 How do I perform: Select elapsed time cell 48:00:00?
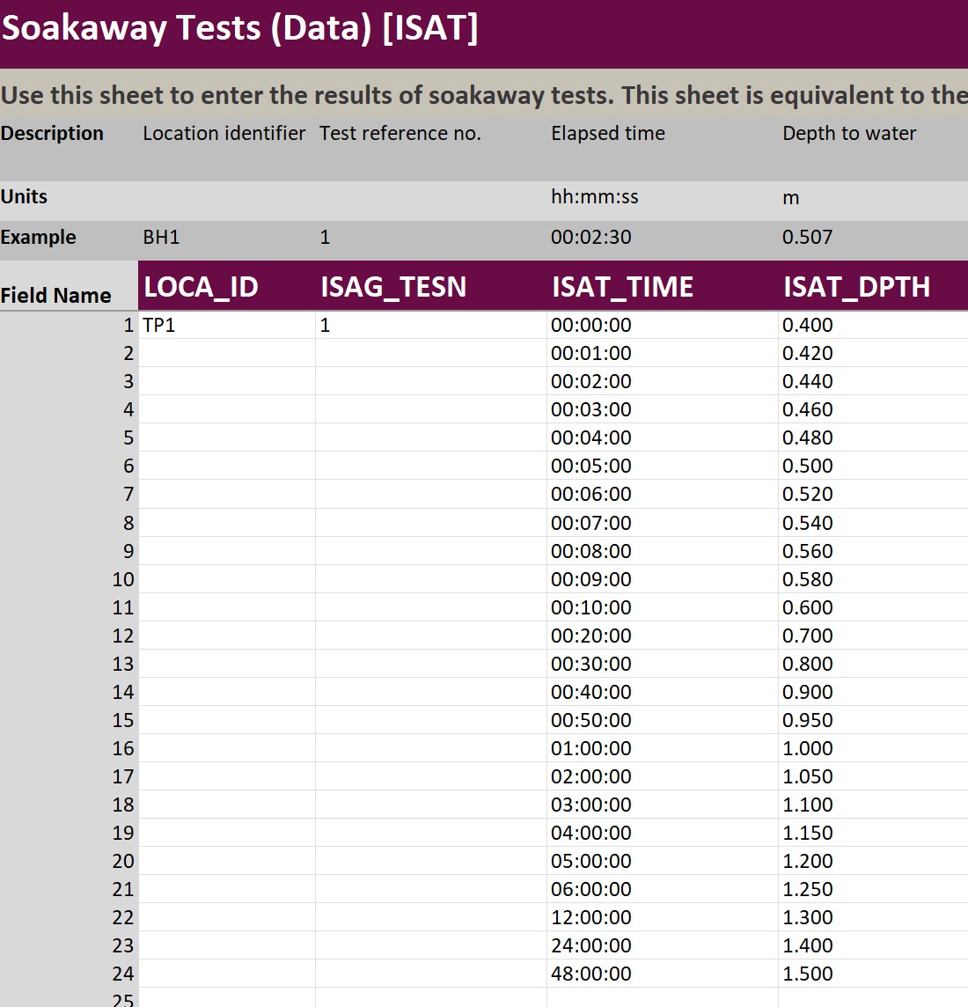[663, 974]
